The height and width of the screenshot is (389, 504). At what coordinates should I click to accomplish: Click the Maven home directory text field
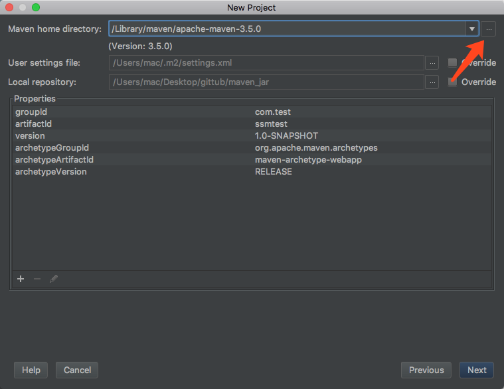coord(286,29)
